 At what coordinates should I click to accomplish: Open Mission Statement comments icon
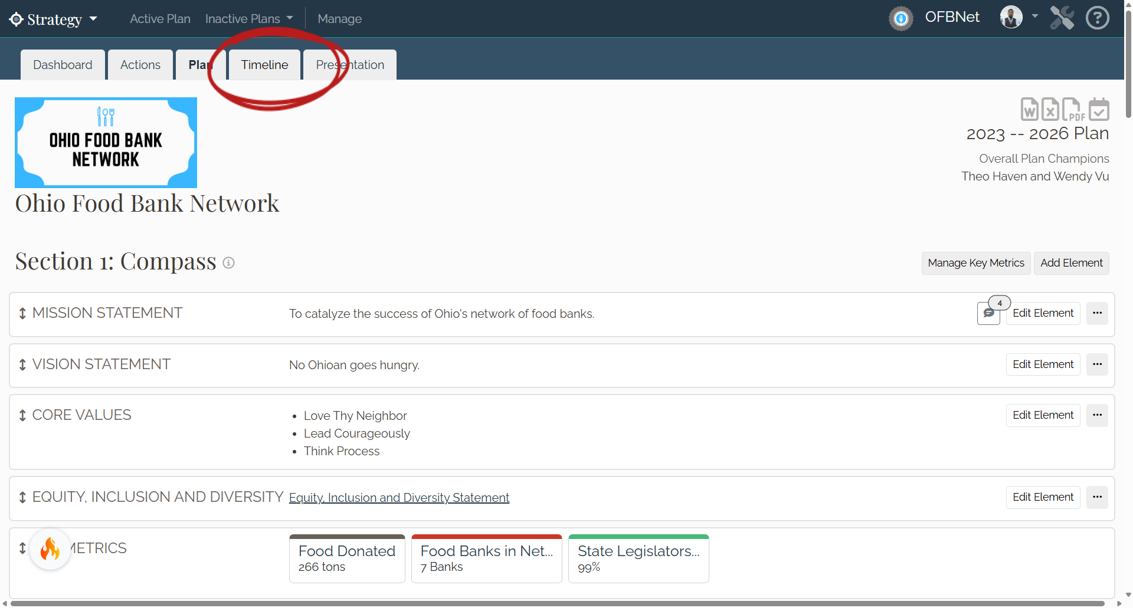(988, 313)
